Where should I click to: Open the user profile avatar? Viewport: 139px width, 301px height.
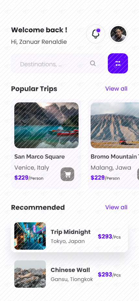[x=118, y=34]
